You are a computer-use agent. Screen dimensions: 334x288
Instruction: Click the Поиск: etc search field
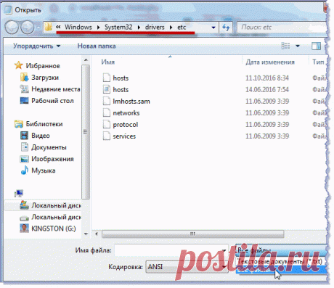coord(282,28)
